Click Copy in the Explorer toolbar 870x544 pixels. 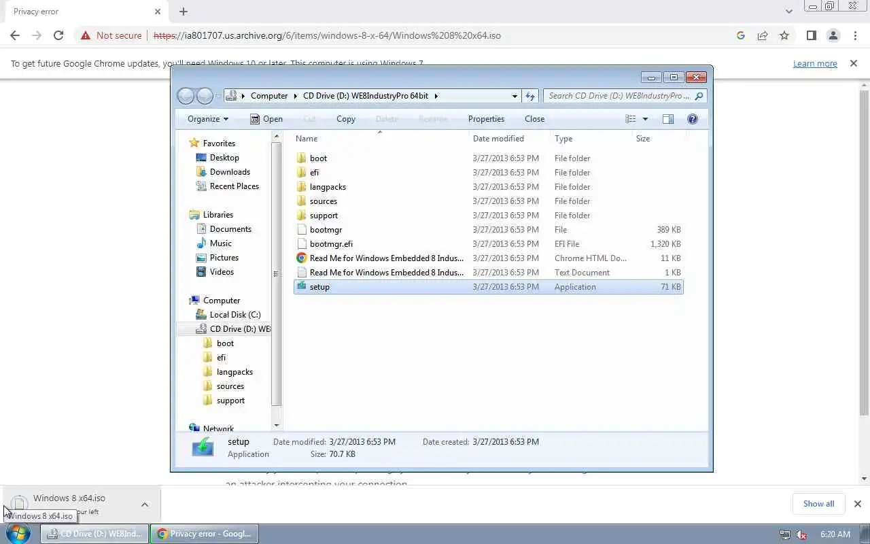(x=346, y=119)
